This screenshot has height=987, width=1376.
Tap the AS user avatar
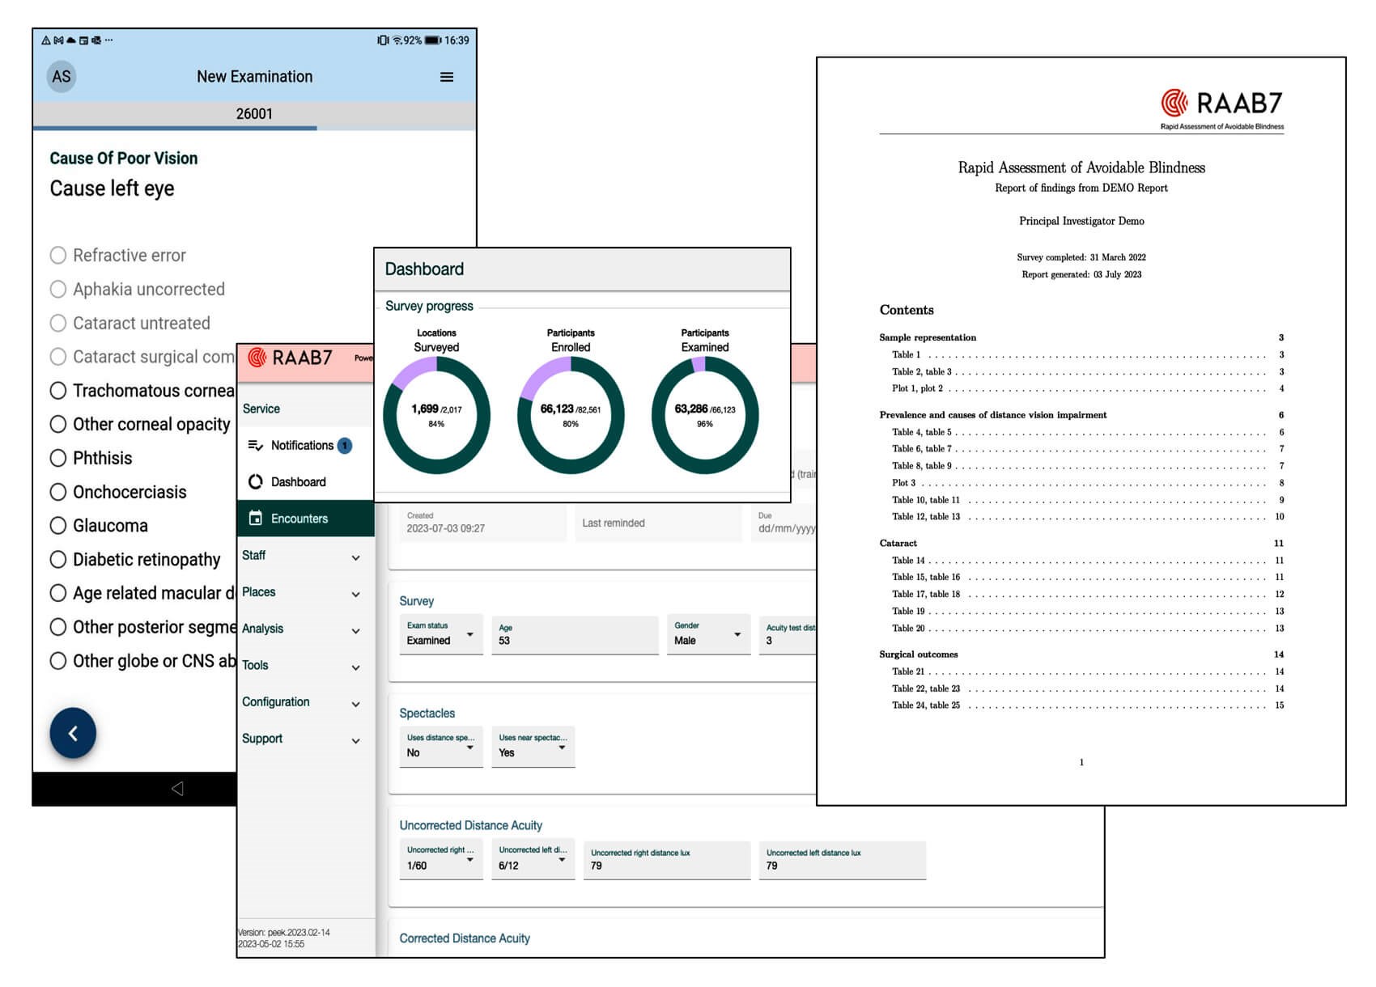tap(62, 77)
